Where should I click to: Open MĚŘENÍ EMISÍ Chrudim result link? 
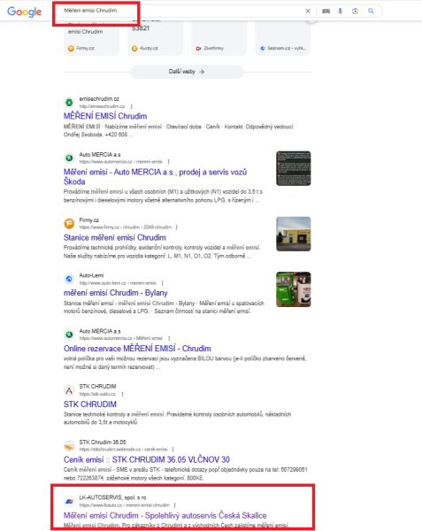pos(105,116)
